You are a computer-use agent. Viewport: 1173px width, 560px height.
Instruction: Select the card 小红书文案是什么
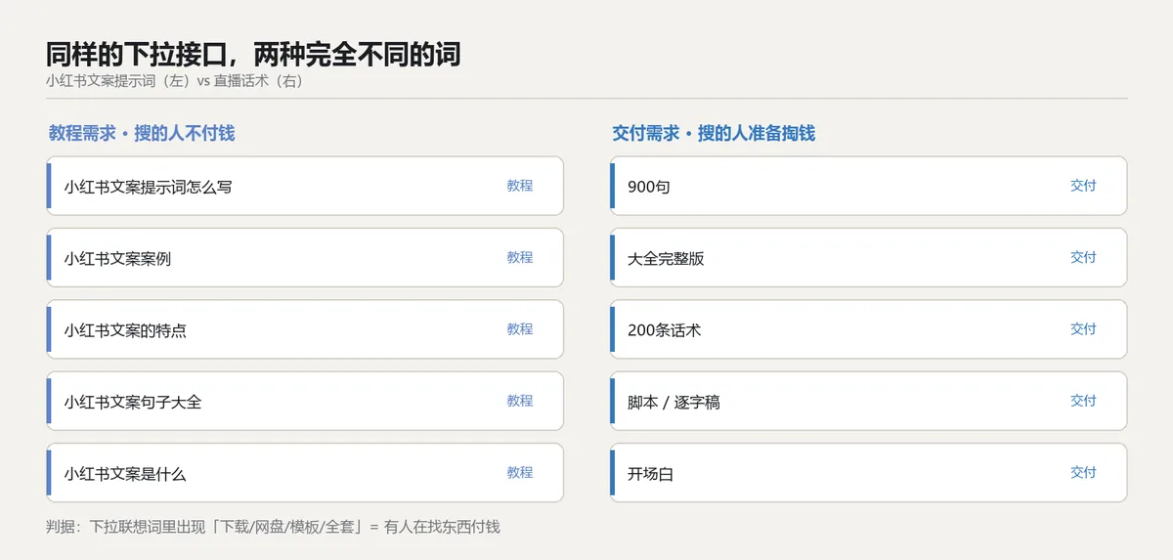pos(305,473)
